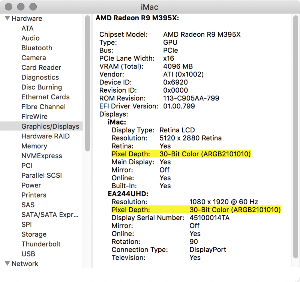Open Disc Burning information
The image size is (300, 282).
(42, 87)
